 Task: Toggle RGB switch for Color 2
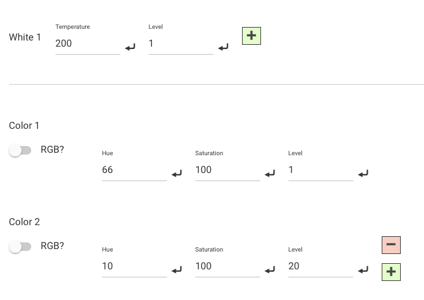(x=20, y=247)
